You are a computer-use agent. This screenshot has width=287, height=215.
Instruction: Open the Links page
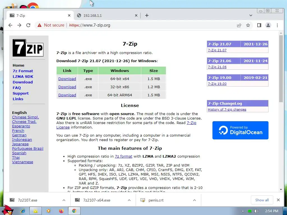pos(18,99)
